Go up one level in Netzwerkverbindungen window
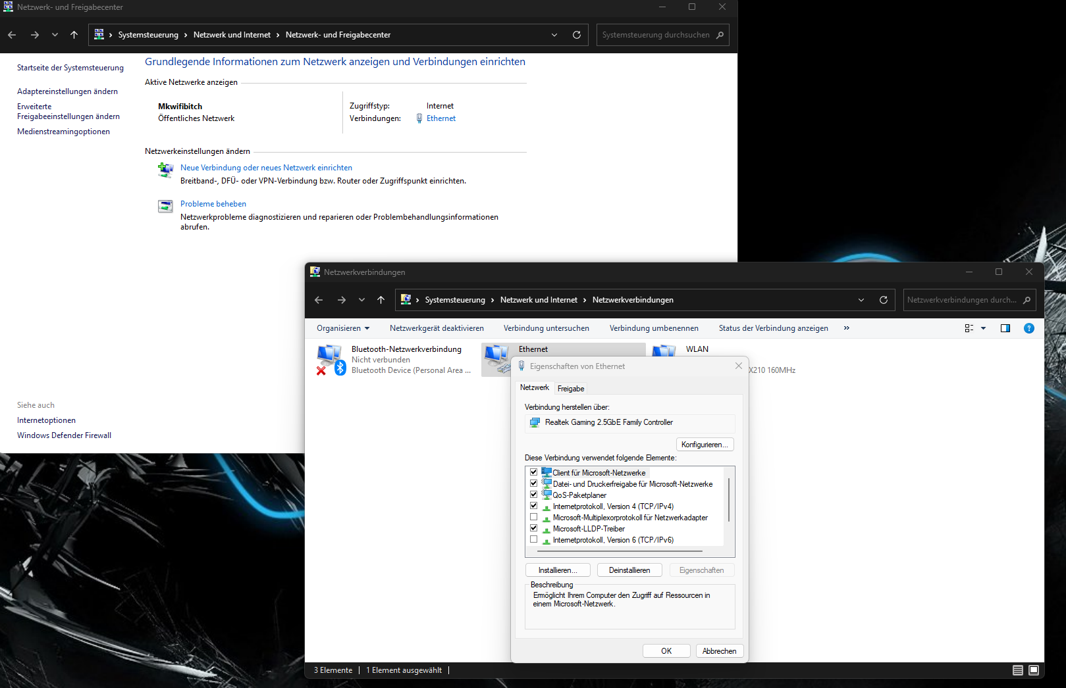 [381, 300]
